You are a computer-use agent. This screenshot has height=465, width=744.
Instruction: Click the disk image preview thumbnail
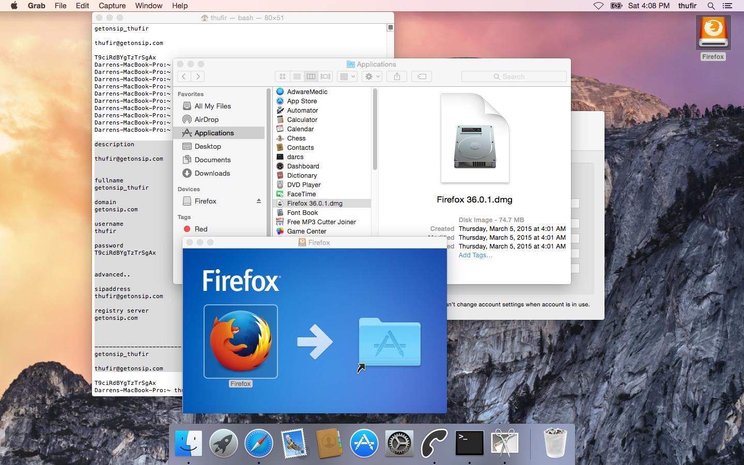[x=475, y=137]
